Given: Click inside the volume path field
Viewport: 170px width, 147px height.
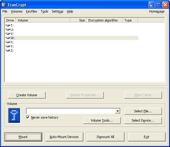Looking at the screenshot, I should tap(71, 111).
